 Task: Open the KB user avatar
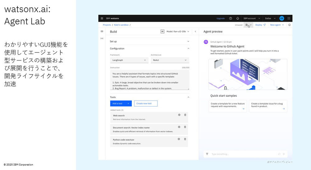(282, 18)
